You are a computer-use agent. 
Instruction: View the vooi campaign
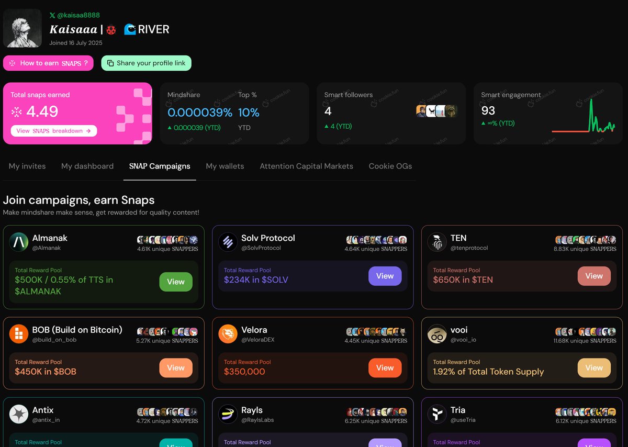[x=594, y=368]
